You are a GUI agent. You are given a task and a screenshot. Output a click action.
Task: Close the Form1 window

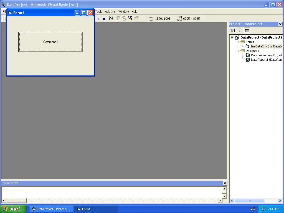click(x=90, y=13)
